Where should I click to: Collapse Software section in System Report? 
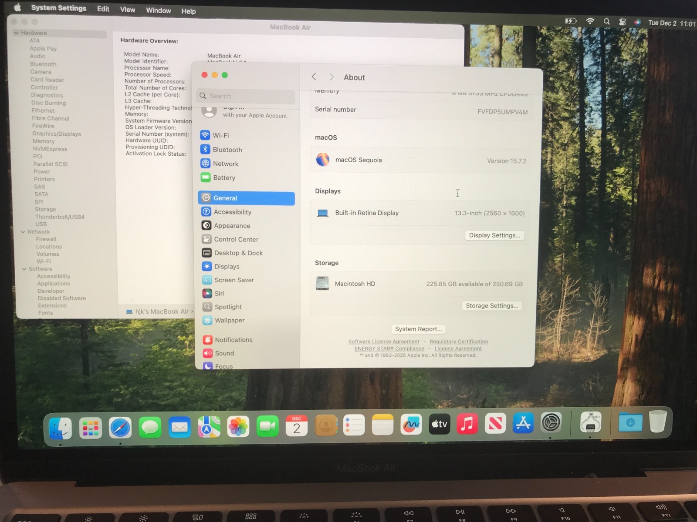(24, 269)
